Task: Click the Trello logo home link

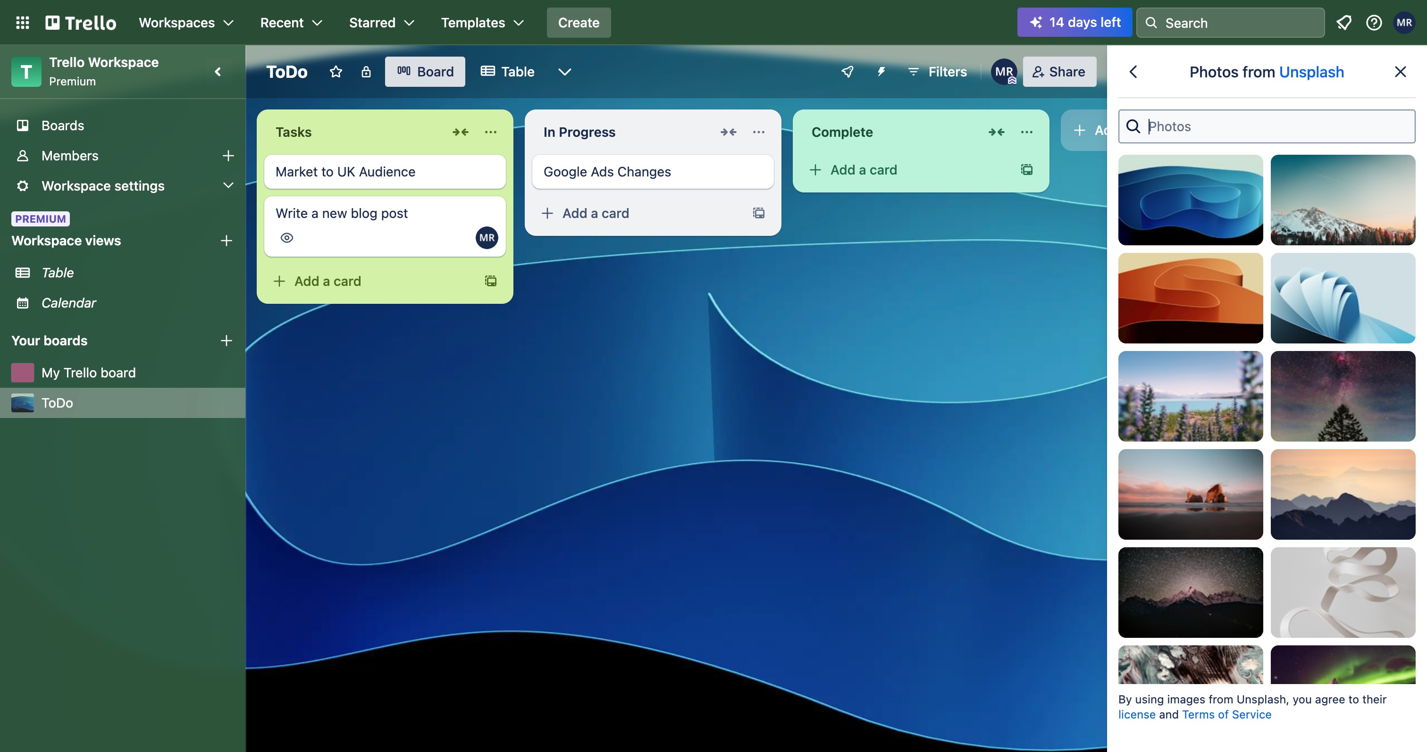Action: pos(81,23)
